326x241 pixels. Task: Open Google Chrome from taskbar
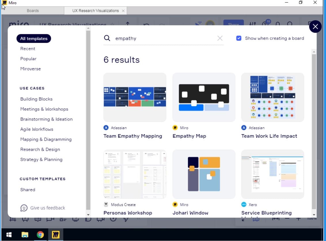click(x=40, y=235)
